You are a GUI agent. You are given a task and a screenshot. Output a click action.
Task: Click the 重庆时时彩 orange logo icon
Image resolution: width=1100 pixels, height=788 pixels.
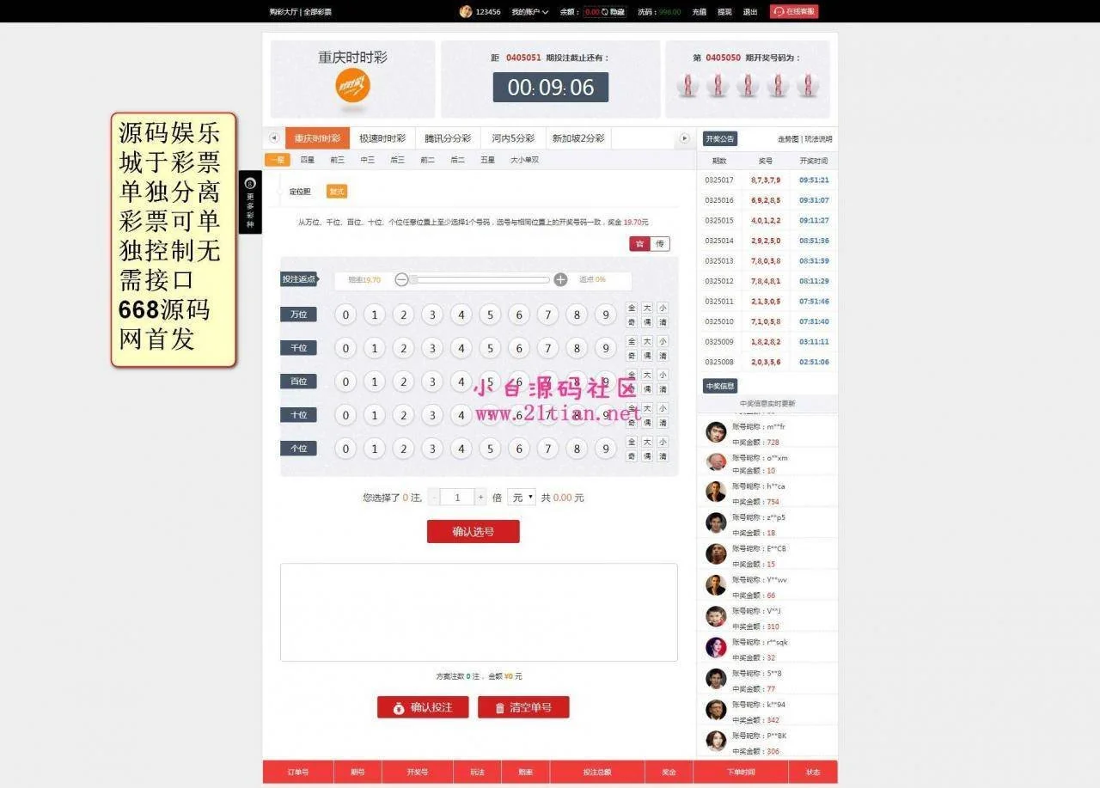point(352,85)
